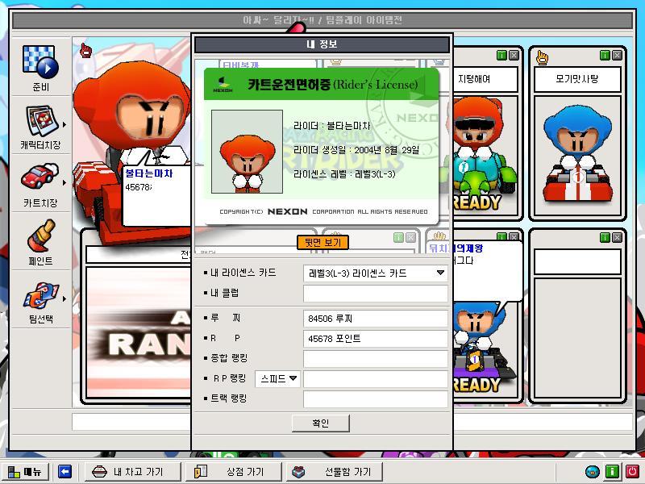Open the 카트치장 kart customization icon
The image size is (645, 484).
pyautogui.click(x=40, y=176)
